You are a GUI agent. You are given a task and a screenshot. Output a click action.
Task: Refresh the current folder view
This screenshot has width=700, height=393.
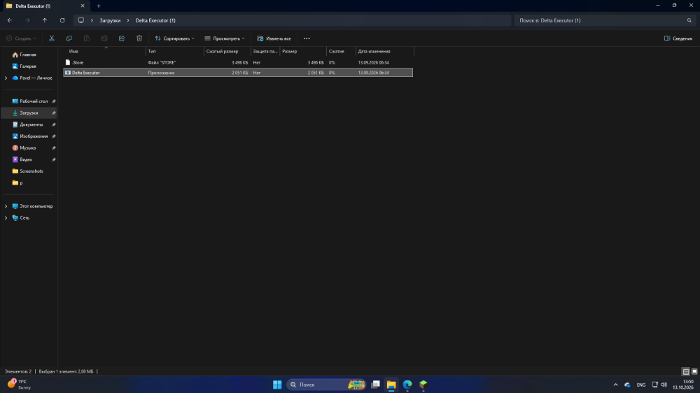[62, 20]
